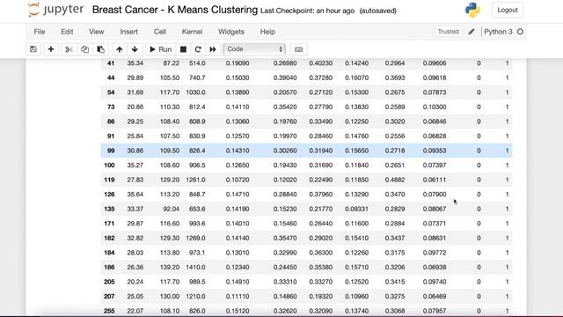Open the command palette keyboard icon
The height and width of the screenshot is (317, 563).
coord(299,49)
